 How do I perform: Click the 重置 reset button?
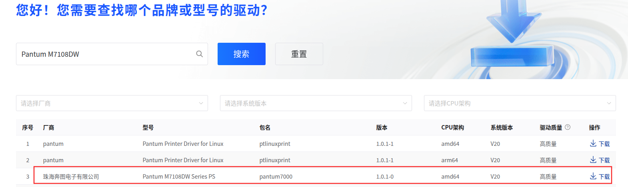(x=299, y=54)
